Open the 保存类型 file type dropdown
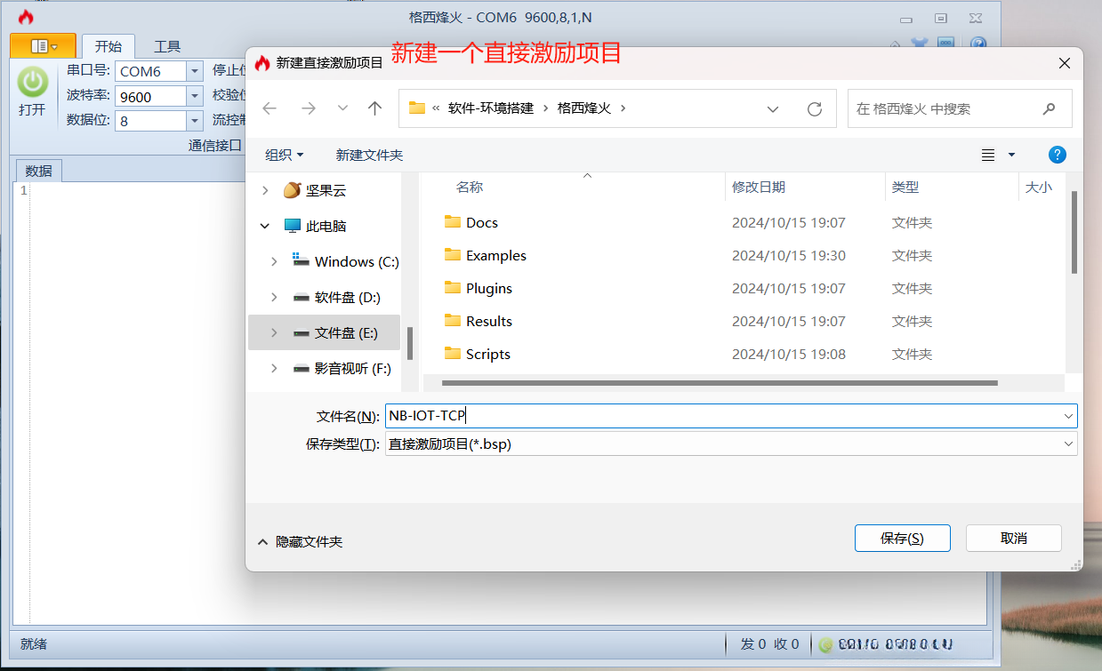 pyautogui.click(x=1067, y=444)
